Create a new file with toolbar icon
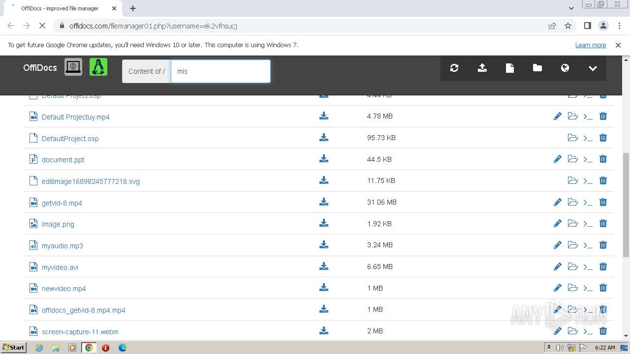The image size is (630, 354). pos(510,68)
